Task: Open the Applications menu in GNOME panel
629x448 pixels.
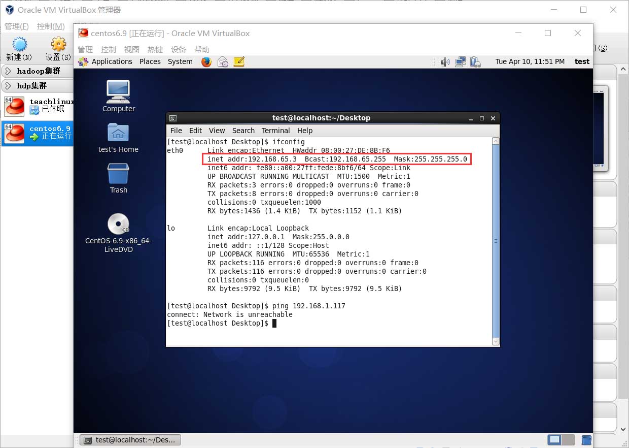Action: [111, 62]
